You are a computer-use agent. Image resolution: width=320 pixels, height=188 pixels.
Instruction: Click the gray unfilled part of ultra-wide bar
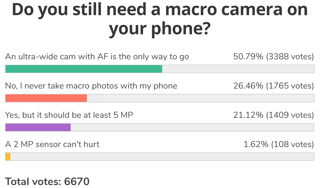(238, 69)
